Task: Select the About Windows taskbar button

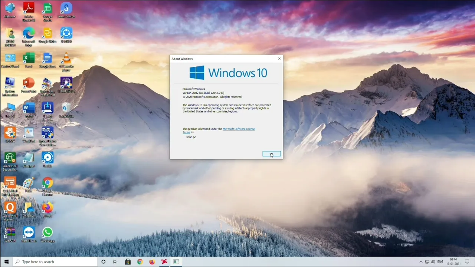Action: click(x=176, y=262)
